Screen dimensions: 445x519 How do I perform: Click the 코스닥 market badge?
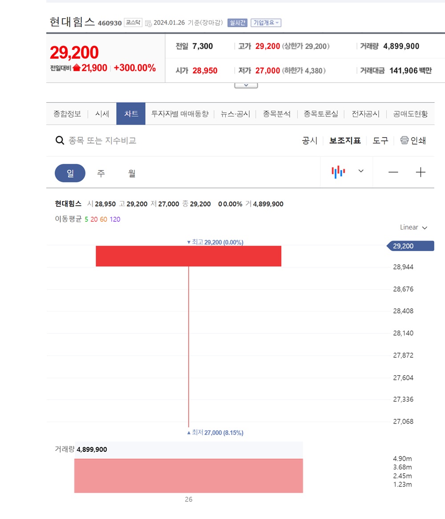pos(133,23)
